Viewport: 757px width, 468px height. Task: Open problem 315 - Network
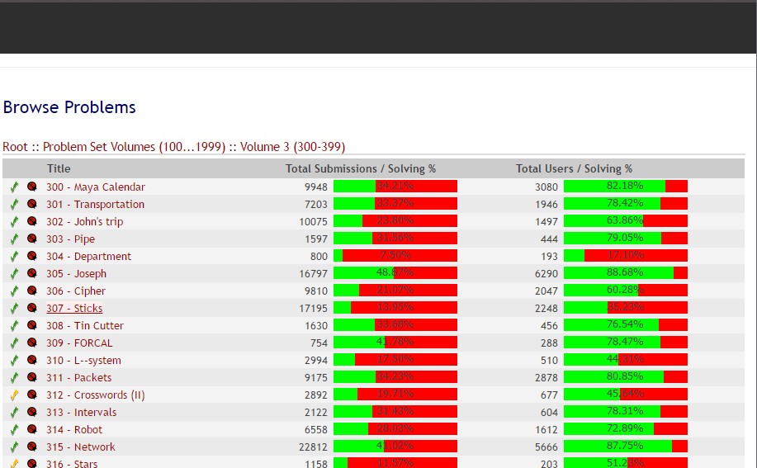pyautogui.click(x=81, y=447)
